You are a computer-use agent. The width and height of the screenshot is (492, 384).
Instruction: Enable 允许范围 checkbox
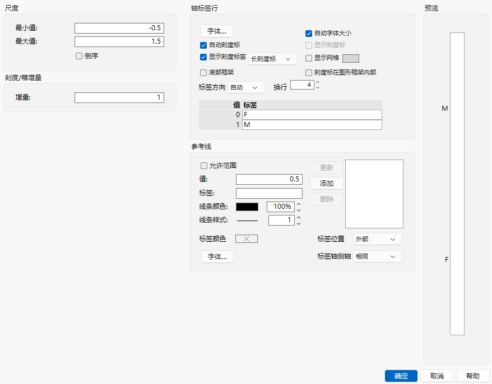pyautogui.click(x=203, y=166)
